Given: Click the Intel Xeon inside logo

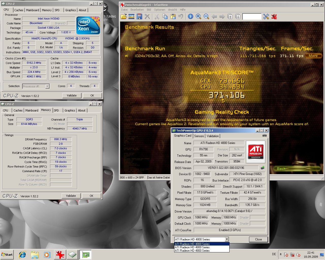Looking at the screenshot, I should tap(88, 25).
